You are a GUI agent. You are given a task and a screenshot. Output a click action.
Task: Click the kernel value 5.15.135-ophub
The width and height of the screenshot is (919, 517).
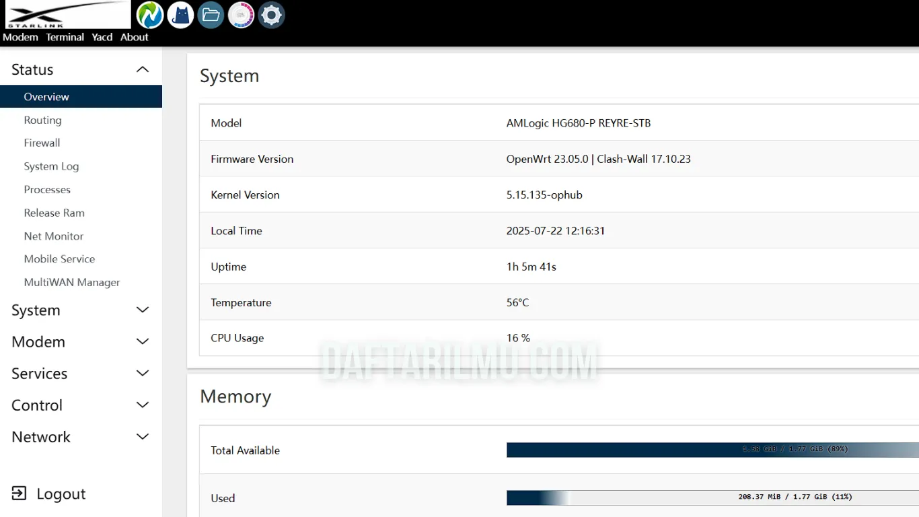544,195
